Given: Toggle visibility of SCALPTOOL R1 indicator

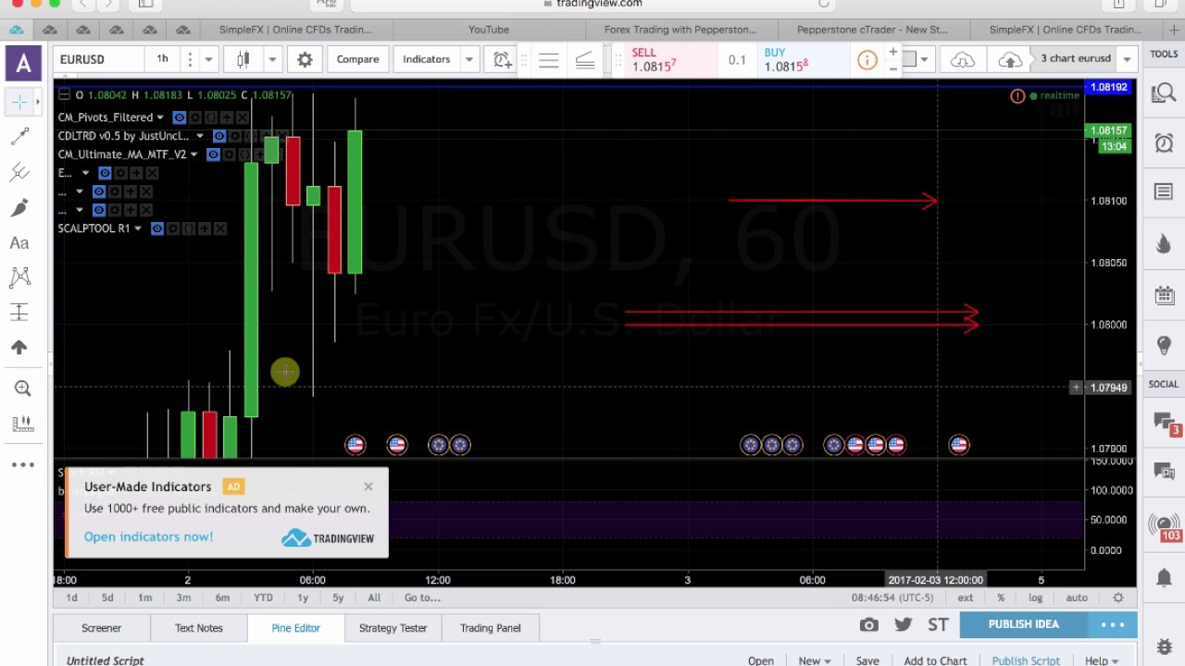Looking at the screenshot, I should click(x=157, y=228).
